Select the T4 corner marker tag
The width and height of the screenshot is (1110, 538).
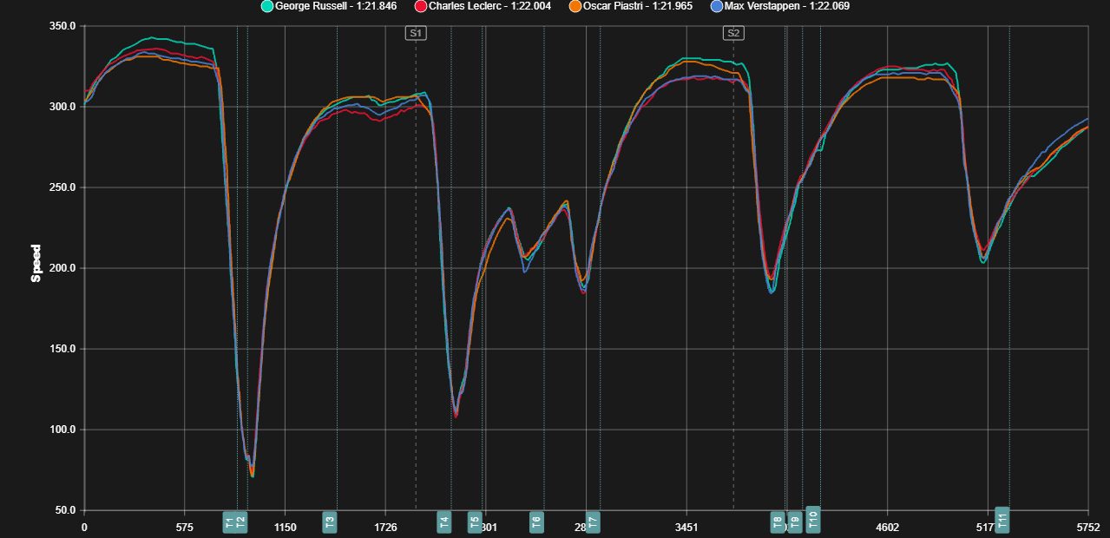pyautogui.click(x=444, y=522)
